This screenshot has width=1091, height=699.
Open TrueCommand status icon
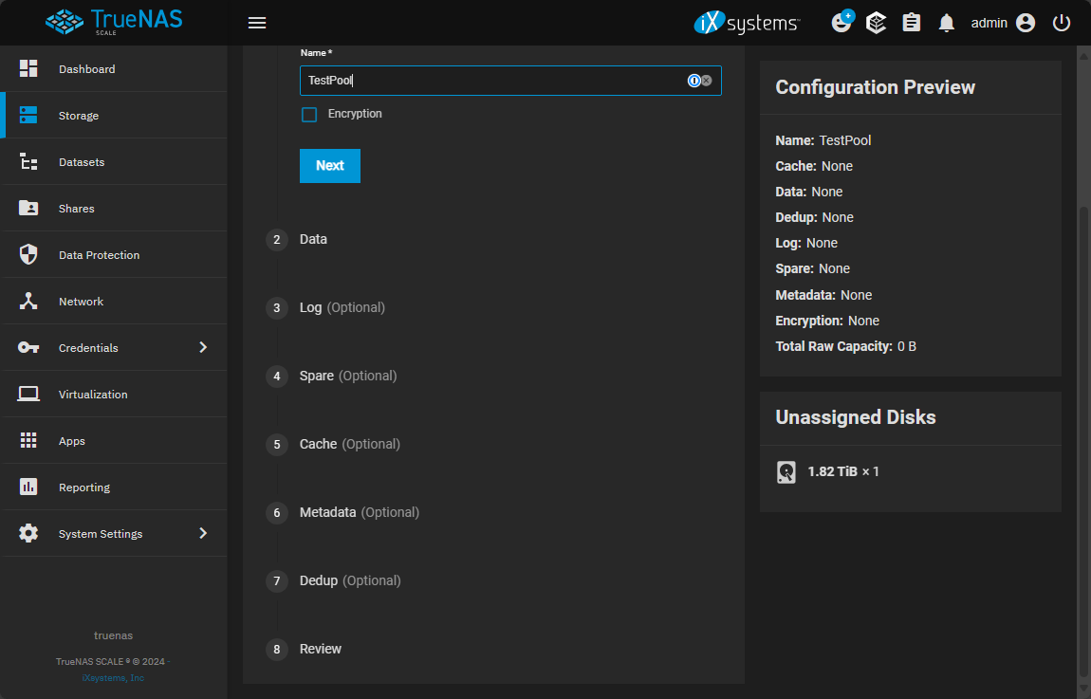tap(876, 23)
